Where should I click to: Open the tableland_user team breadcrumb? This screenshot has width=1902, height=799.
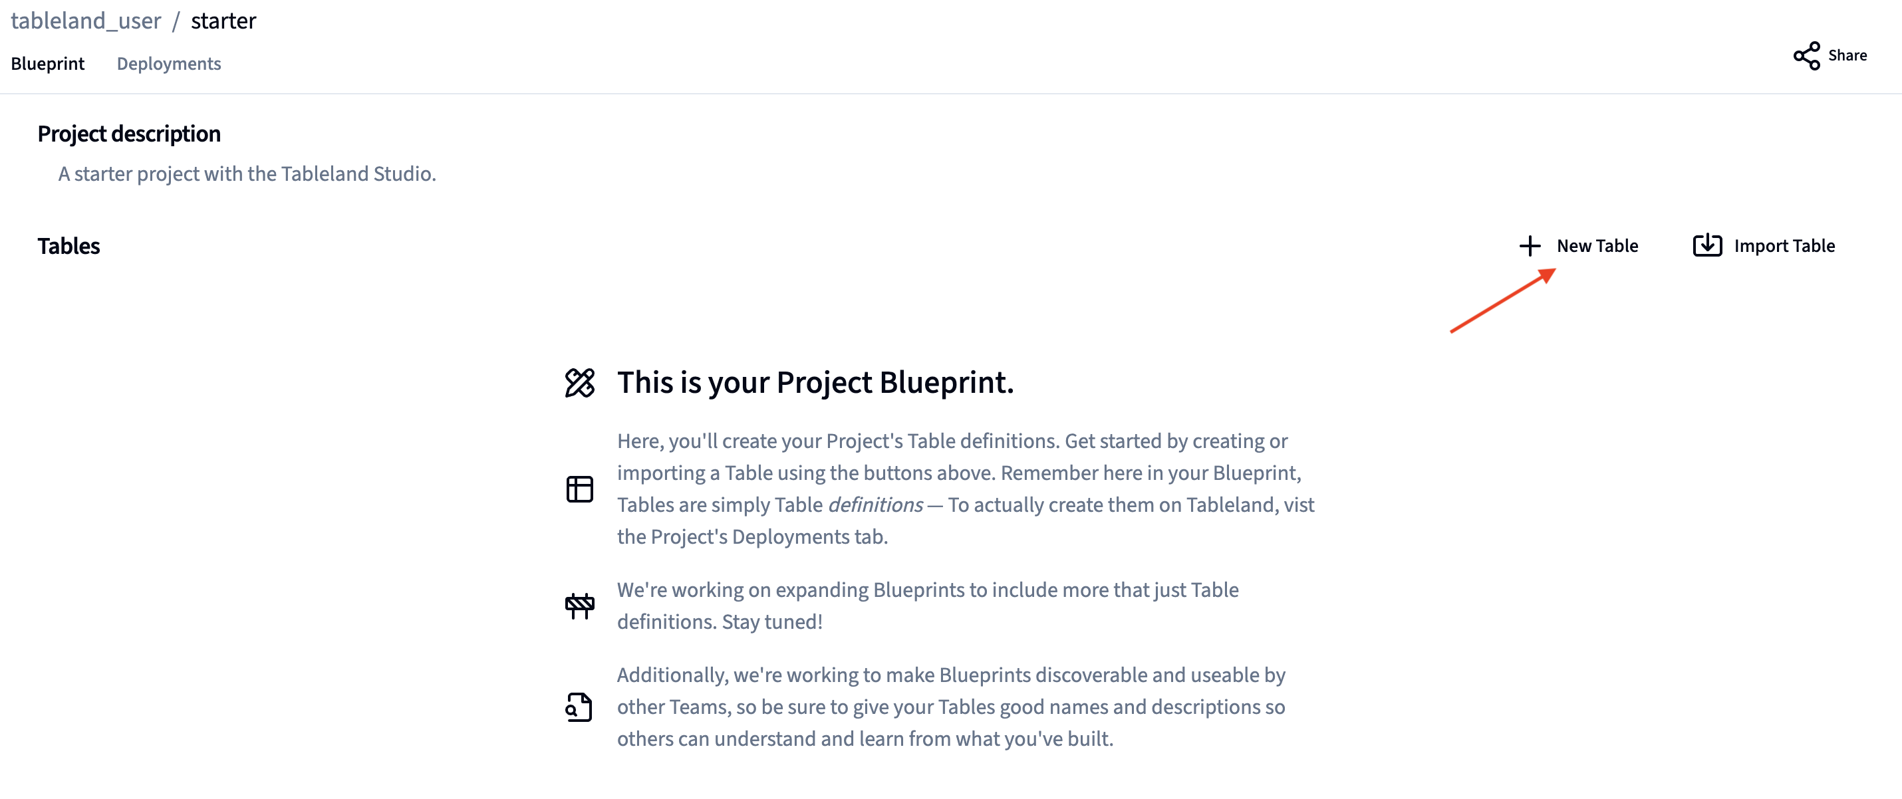pyautogui.click(x=86, y=21)
